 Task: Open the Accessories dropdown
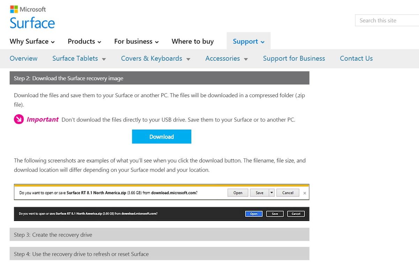246,59
